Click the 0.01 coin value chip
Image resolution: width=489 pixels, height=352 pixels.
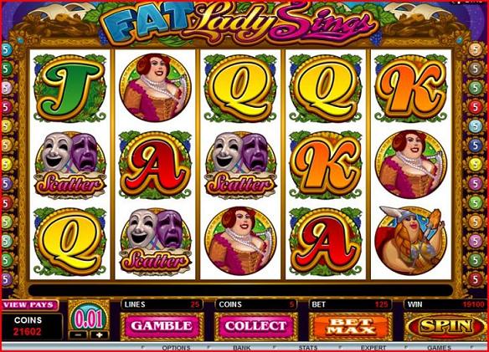89,319
